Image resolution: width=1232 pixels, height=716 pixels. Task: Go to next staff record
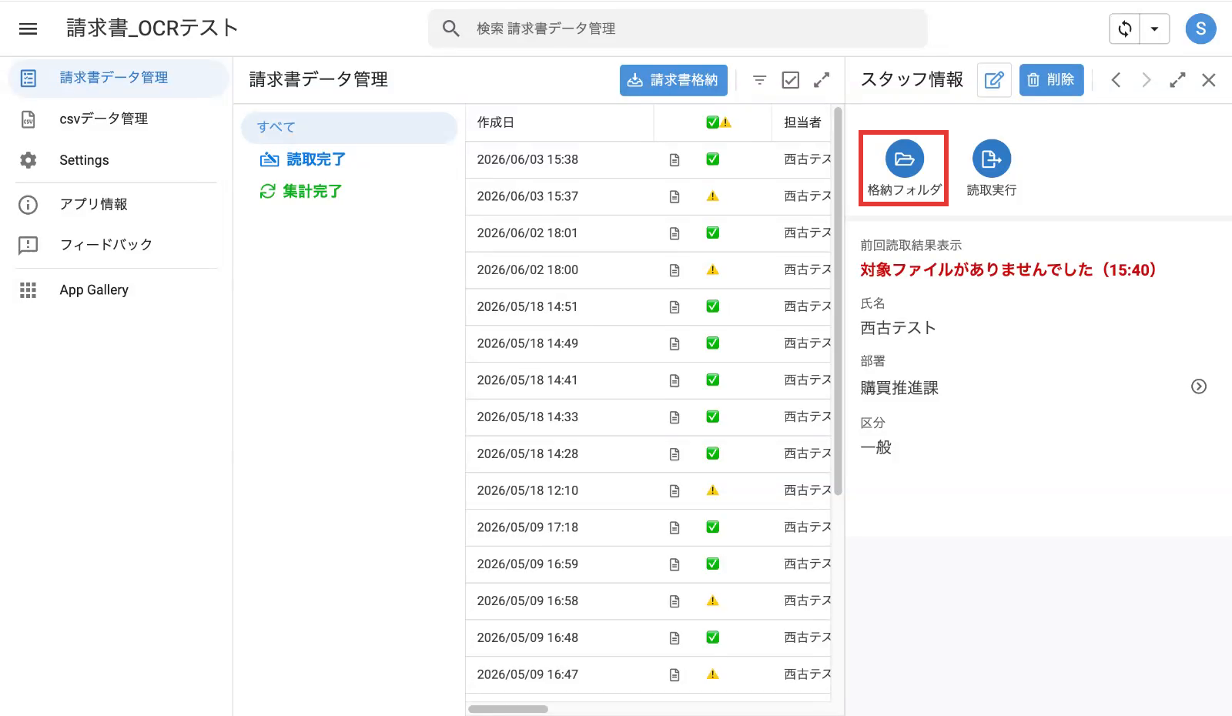[x=1147, y=80]
